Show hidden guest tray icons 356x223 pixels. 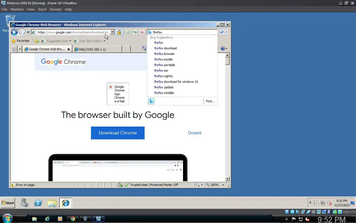click(x=310, y=203)
